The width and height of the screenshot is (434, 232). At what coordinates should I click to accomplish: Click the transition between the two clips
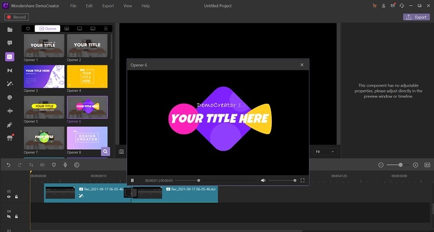click(130, 193)
